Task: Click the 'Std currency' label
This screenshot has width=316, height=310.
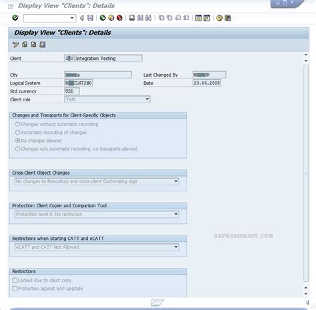Action: point(23,91)
